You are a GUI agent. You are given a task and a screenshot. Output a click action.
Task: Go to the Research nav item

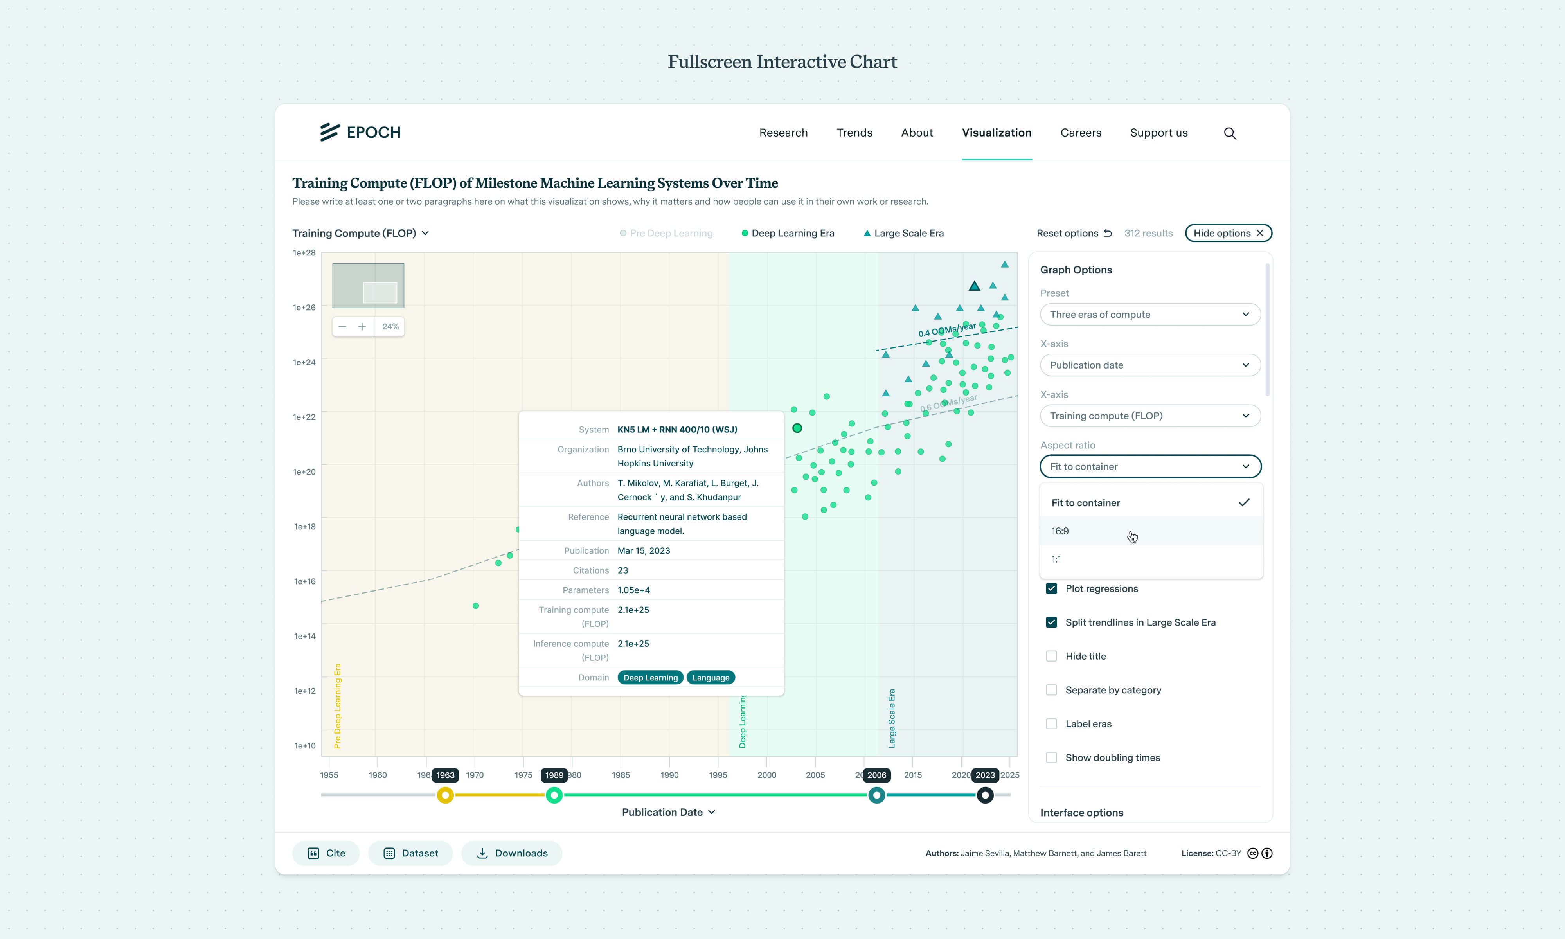(783, 132)
